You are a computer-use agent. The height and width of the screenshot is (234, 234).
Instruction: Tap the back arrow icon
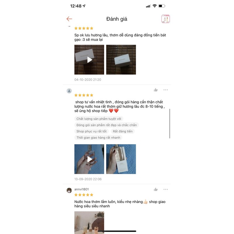click(x=69, y=19)
